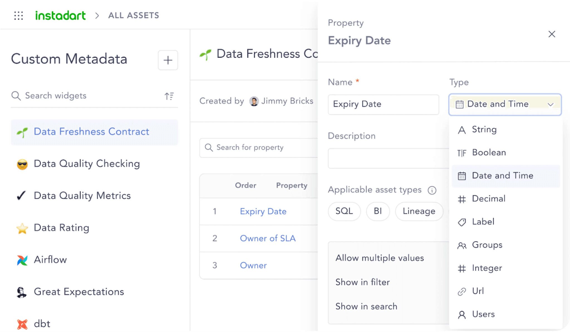The image size is (570, 332).
Task: Click the sort icon beside the search widgets field
Action: point(169,96)
